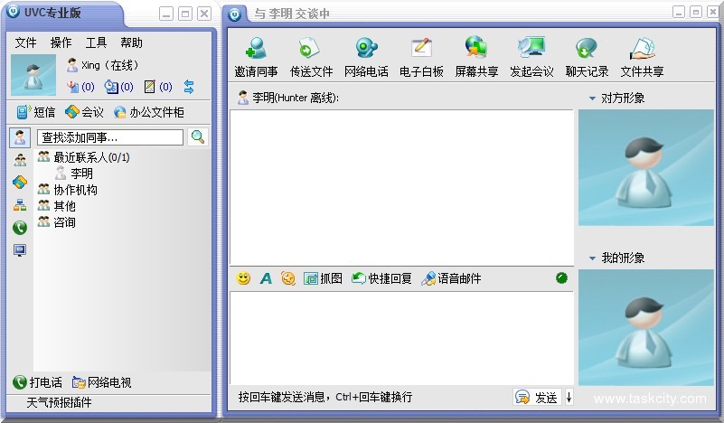The height and width of the screenshot is (423, 724).
Task: Expand the 其他 contact group
Action: tap(56, 206)
